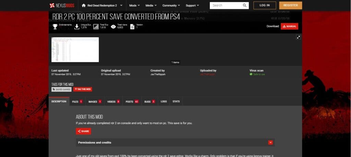The height and width of the screenshot is (157, 351).
Task: Click the home icon beside Red Dead Redemption 2
Action: tap(84, 5)
